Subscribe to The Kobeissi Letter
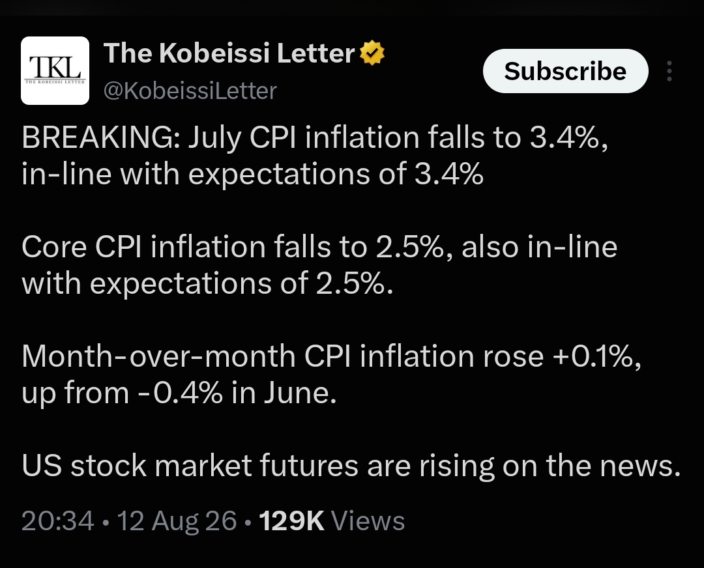Image resolution: width=704 pixels, height=568 pixels. 565,71
